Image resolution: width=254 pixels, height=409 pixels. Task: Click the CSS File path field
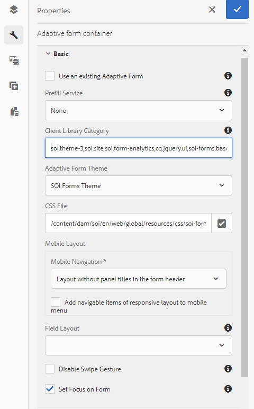[128, 223]
